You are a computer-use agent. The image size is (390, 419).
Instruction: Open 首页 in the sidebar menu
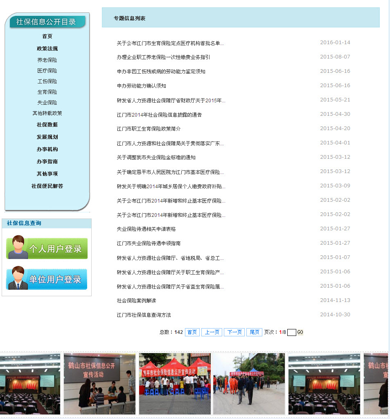coord(47,36)
